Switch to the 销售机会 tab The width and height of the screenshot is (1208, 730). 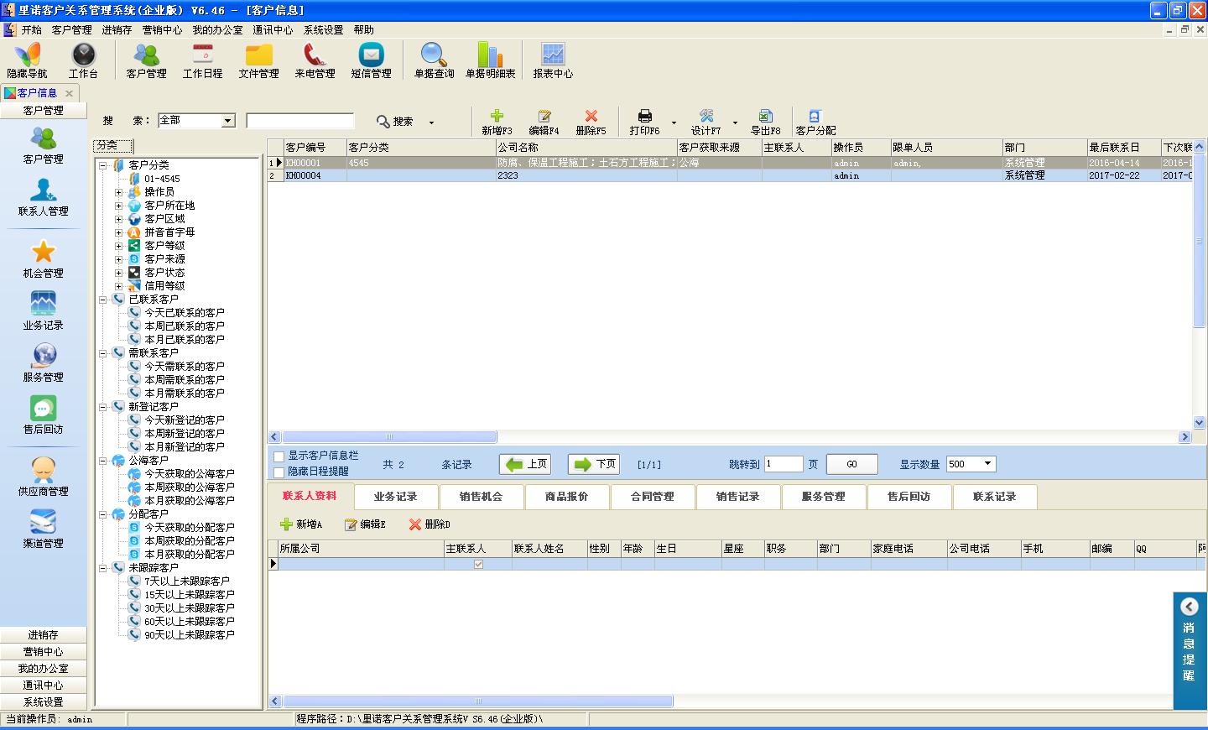[x=481, y=497]
